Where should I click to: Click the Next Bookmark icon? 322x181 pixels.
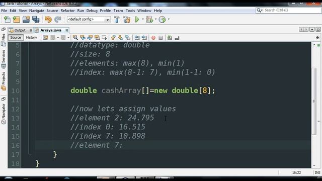[121, 38]
